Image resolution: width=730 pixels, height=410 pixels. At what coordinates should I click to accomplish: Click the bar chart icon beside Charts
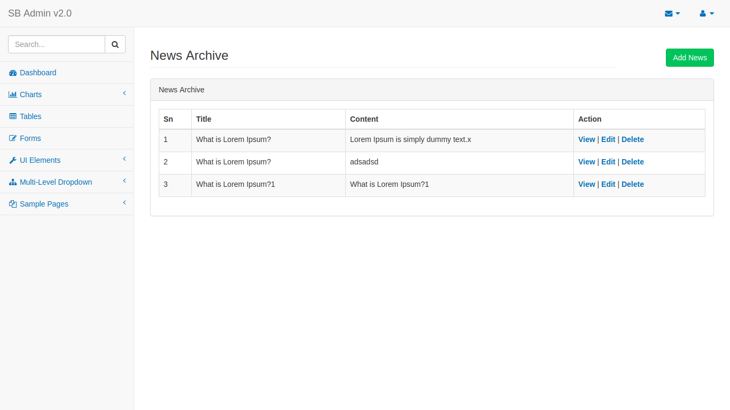[12, 94]
